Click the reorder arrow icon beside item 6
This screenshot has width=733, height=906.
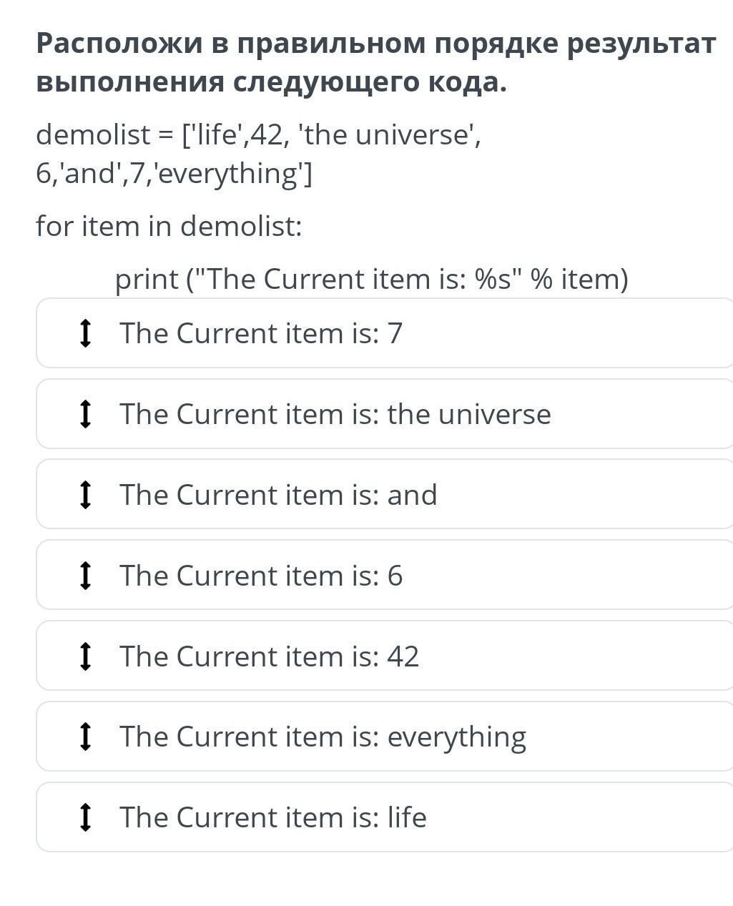tap(85, 576)
